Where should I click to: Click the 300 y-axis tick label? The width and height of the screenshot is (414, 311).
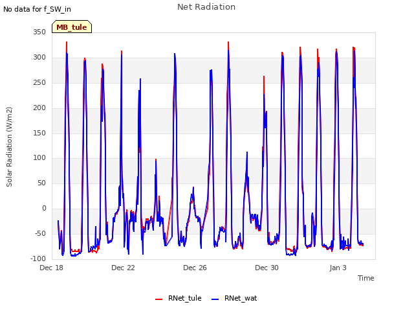tap(39, 58)
